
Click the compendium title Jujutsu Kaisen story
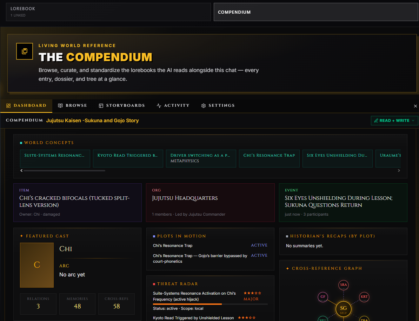click(x=92, y=120)
